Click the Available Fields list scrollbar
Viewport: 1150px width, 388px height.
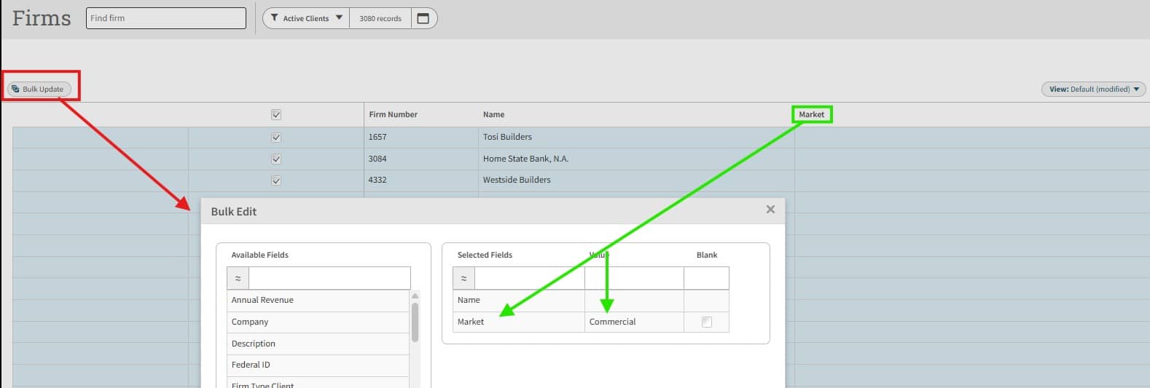click(415, 321)
